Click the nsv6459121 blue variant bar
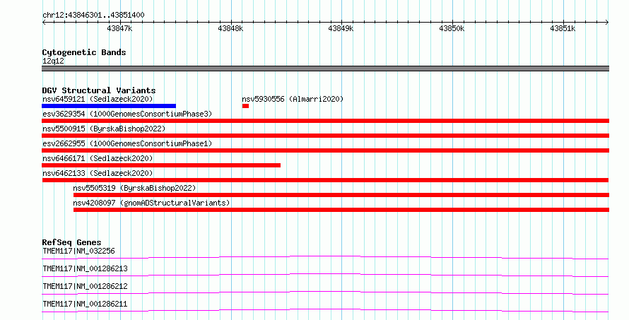The image size is (629, 320). (x=109, y=106)
